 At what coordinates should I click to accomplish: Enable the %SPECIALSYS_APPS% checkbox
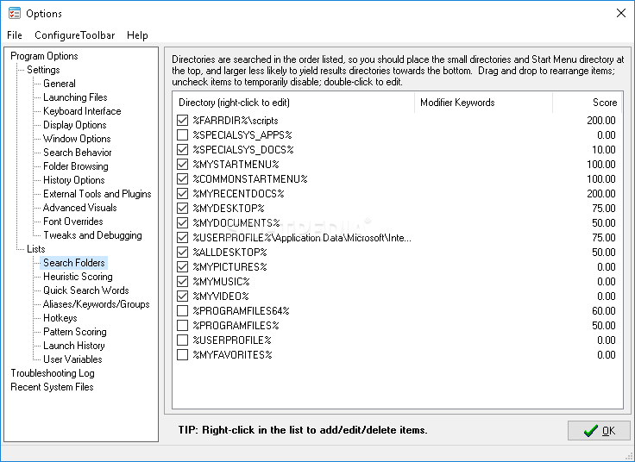[183, 134]
